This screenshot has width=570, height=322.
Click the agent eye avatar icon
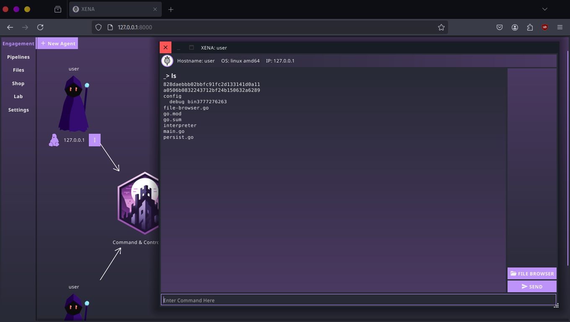167,61
